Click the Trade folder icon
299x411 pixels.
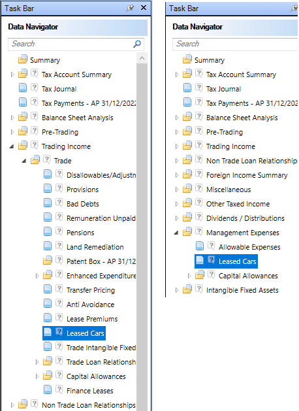[35, 159]
